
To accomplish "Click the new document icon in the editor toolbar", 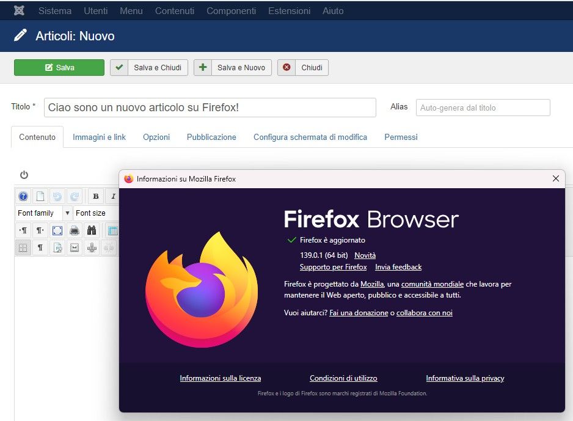I will pos(40,197).
